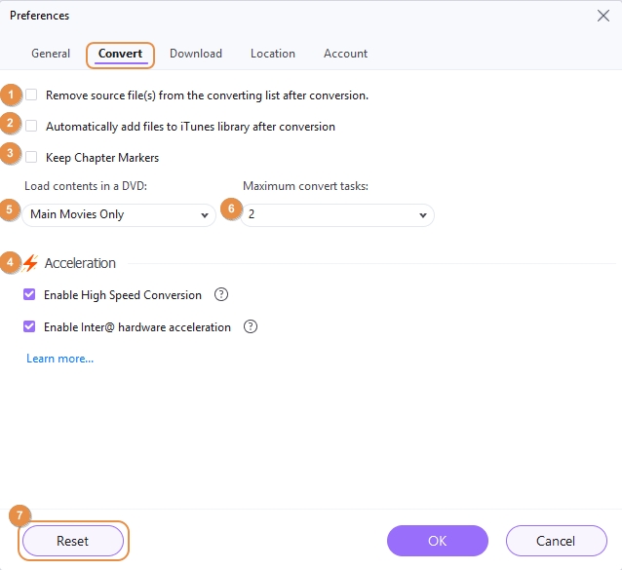Select the Convert tab
Screen dimensions: 622x570
pyautogui.click(x=120, y=54)
